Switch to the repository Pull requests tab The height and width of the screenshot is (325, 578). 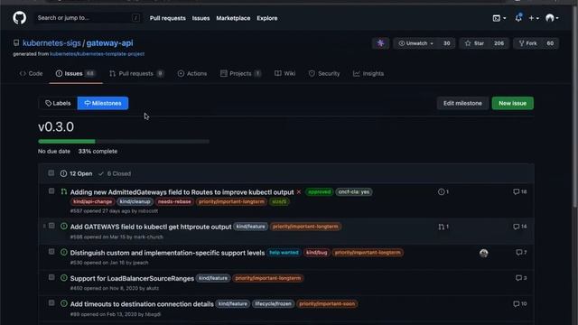click(x=136, y=74)
